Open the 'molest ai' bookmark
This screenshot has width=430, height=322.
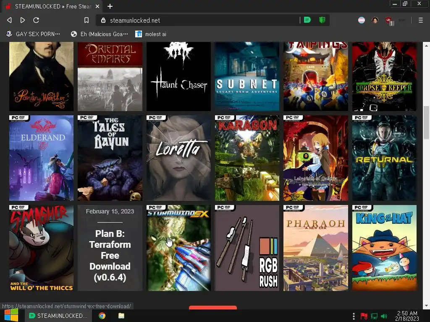(151, 34)
